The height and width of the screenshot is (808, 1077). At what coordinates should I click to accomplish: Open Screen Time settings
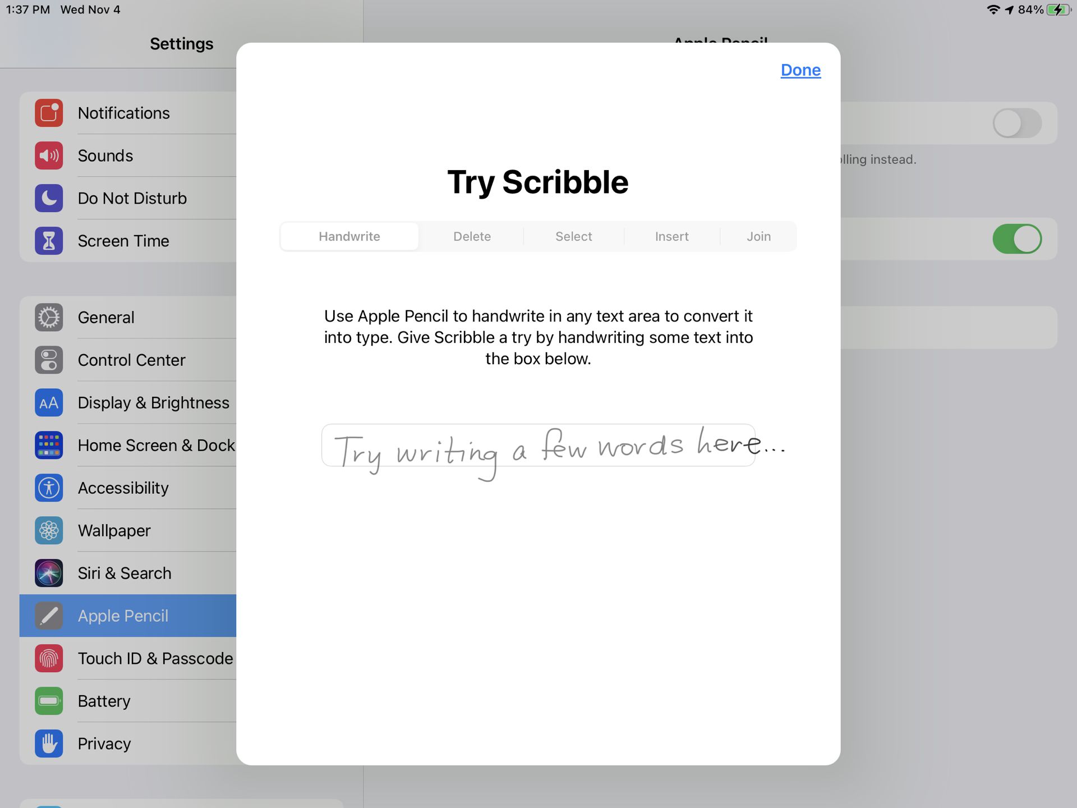[x=128, y=241]
